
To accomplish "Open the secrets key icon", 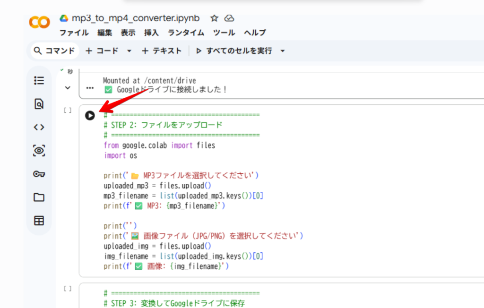I will (39, 174).
